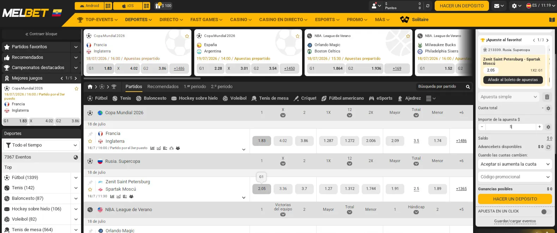Expand the Fútbol (1339) category
The image size is (557, 233).
click(x=76, y=178)
